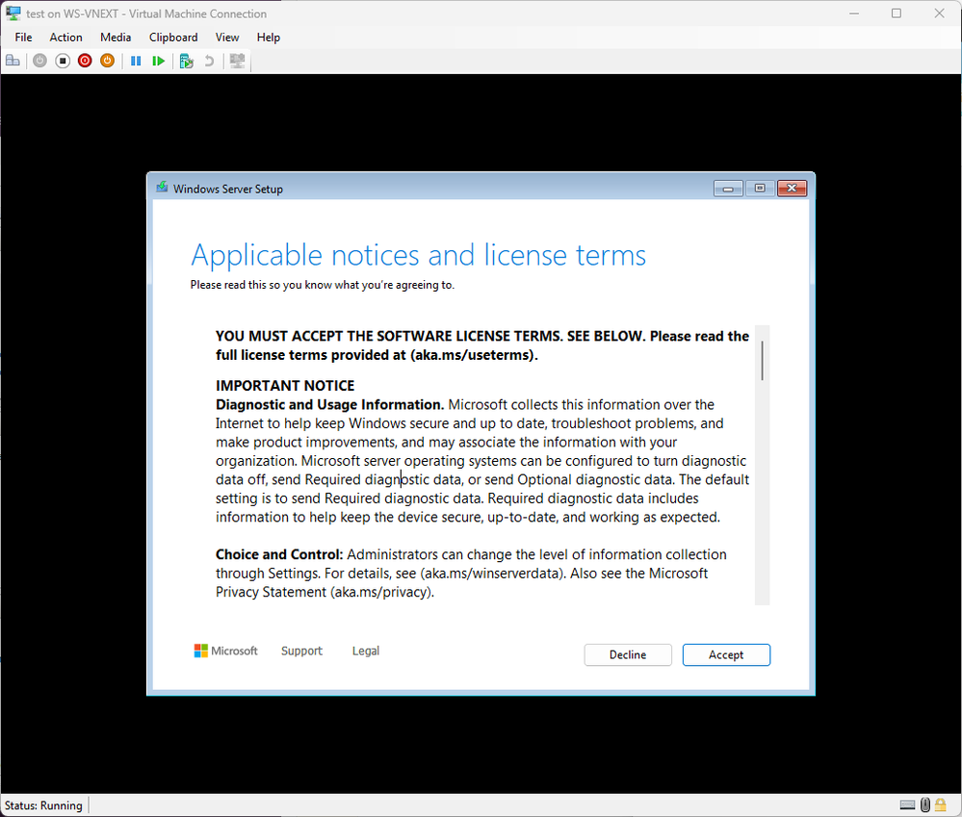Image resolution: width=962 pixels, height=817 pixels.
Task: Click 'Diagnostic and Usage Information.' bold text
Action: point(330,404)
